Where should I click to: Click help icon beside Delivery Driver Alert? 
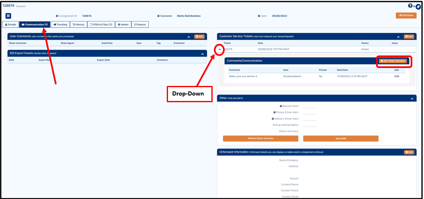[x=273, y=118]
